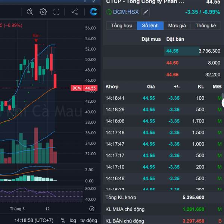Open timezone menu showing UTC+7
Image resolution: width=224 pixels, height=224 pixels.
34,220
